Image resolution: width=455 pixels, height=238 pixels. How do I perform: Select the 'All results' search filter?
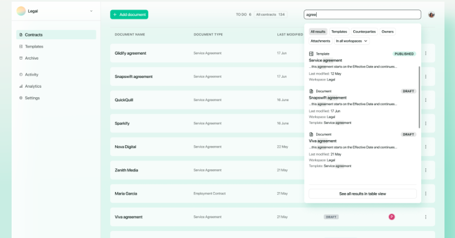pos(318,31)
